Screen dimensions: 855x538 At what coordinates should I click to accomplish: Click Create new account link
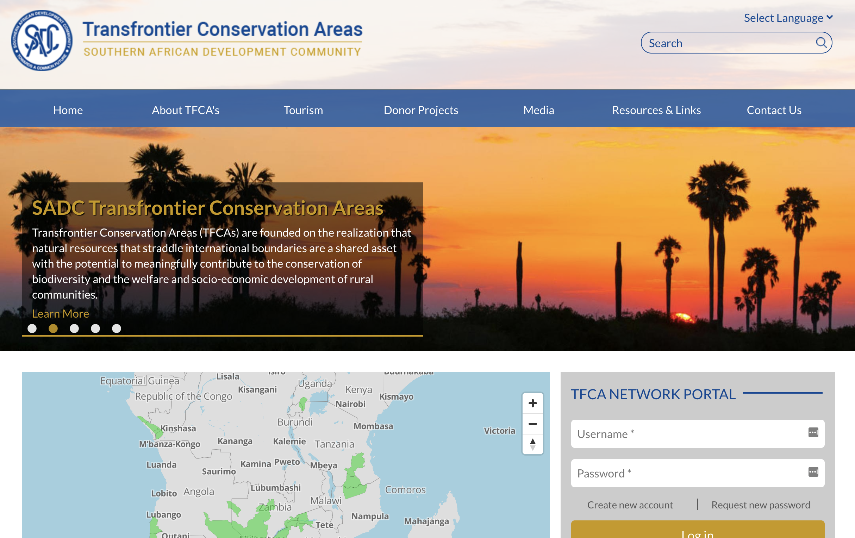[x=630, y=505]
